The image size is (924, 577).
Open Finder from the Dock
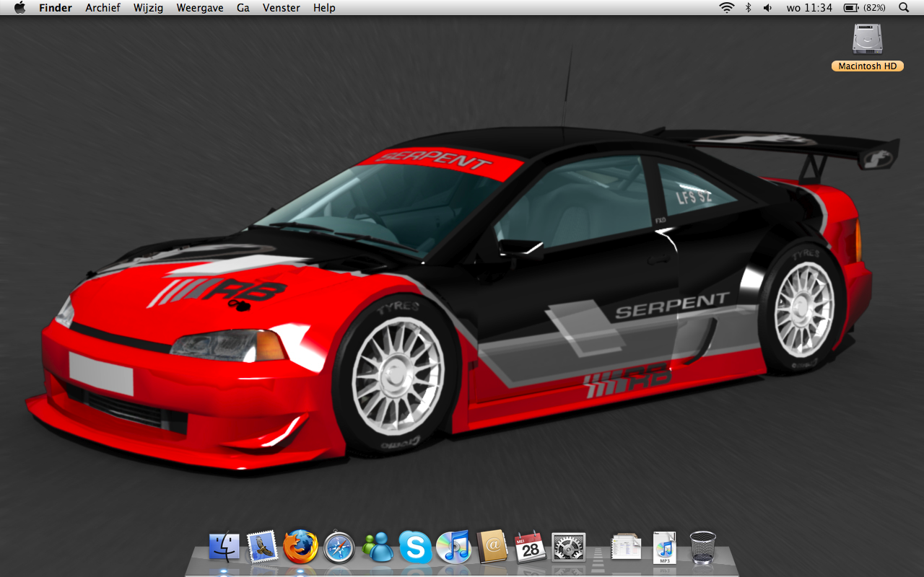224,547
